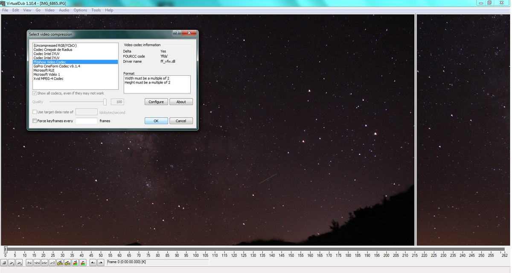Open the Video menu
The width and height of the screenshot is (512, 273).
49,10
